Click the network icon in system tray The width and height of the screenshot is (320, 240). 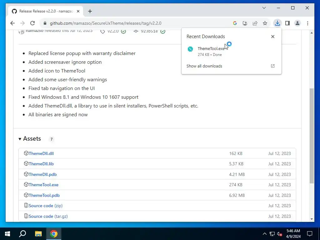click(272, 234)
